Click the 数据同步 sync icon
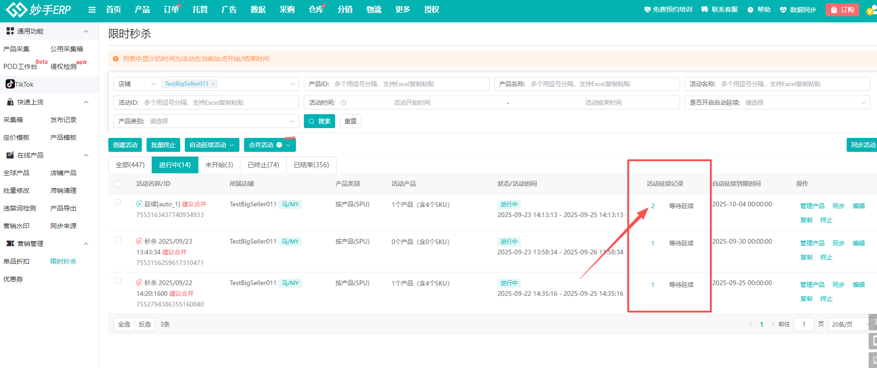This screenshot has height=368, width=877. (x=783, y=10)
